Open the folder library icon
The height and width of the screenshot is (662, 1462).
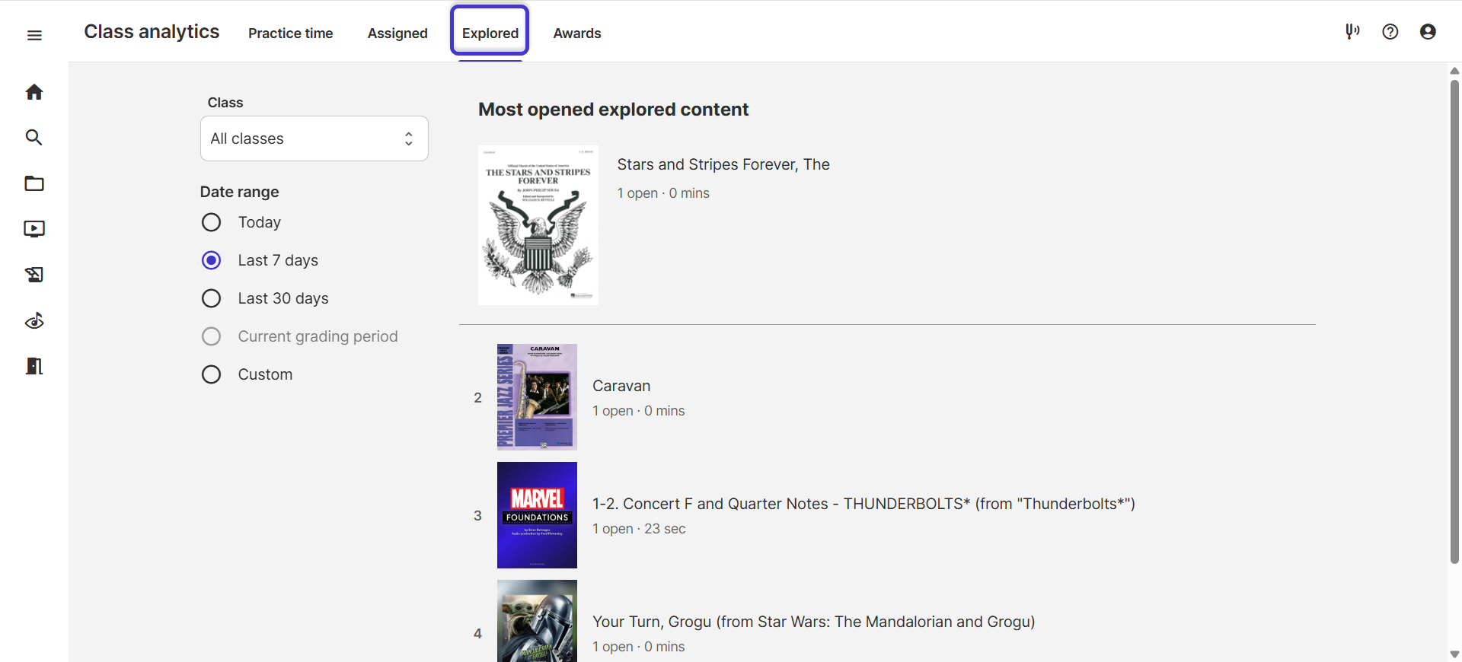tap(34, 183)
